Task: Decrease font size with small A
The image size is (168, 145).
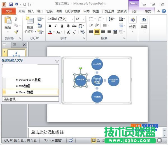Action: click(x=74, y=32)
